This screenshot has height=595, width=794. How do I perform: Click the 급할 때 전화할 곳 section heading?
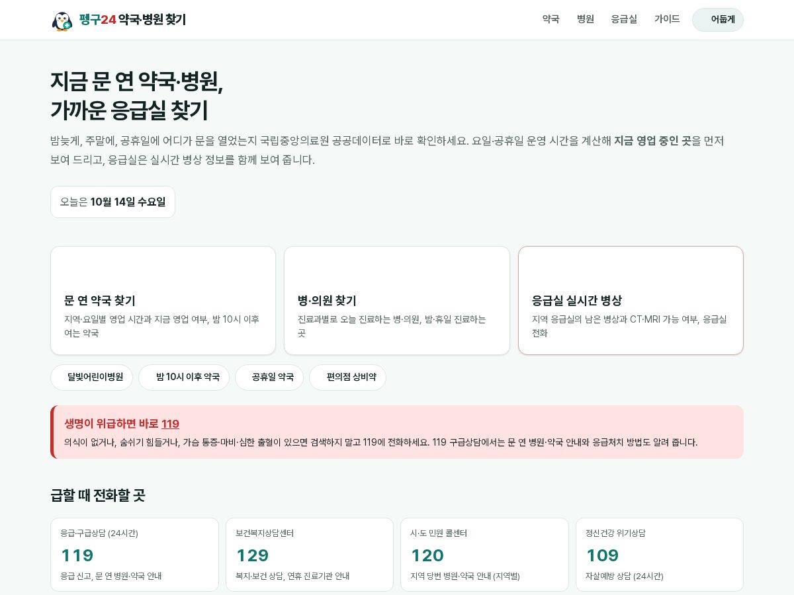pos(98,495)
